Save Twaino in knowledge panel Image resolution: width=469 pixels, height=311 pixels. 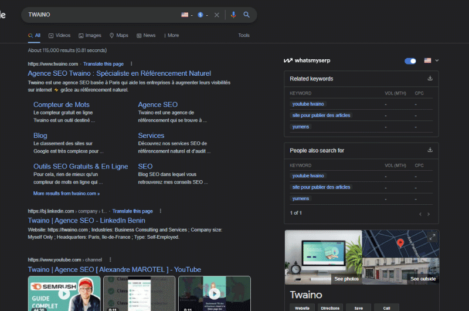coord(358,307)
